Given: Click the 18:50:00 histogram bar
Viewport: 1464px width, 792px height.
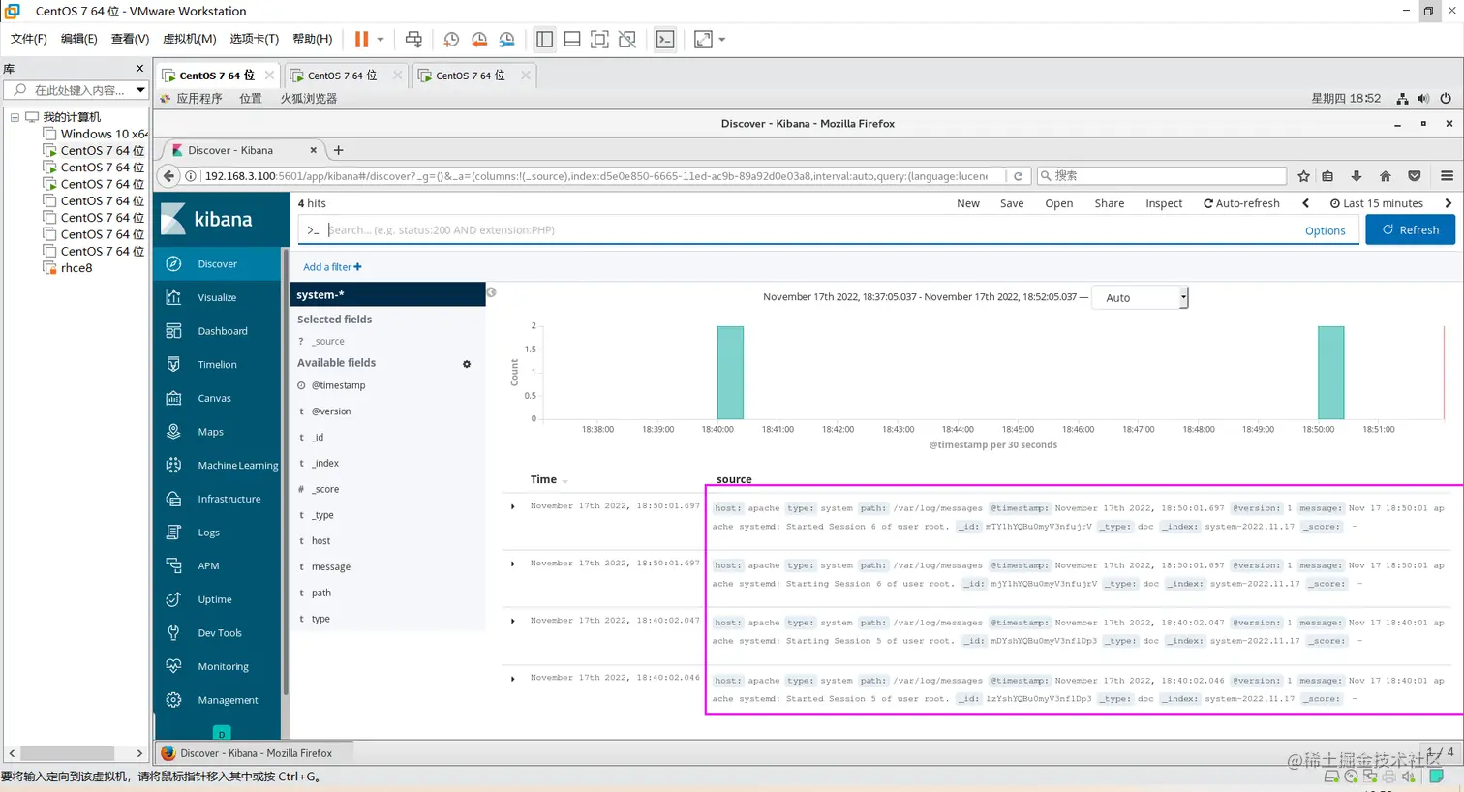Looking at the screenshot, I should pyautogui.click(x=1330, y=373).
